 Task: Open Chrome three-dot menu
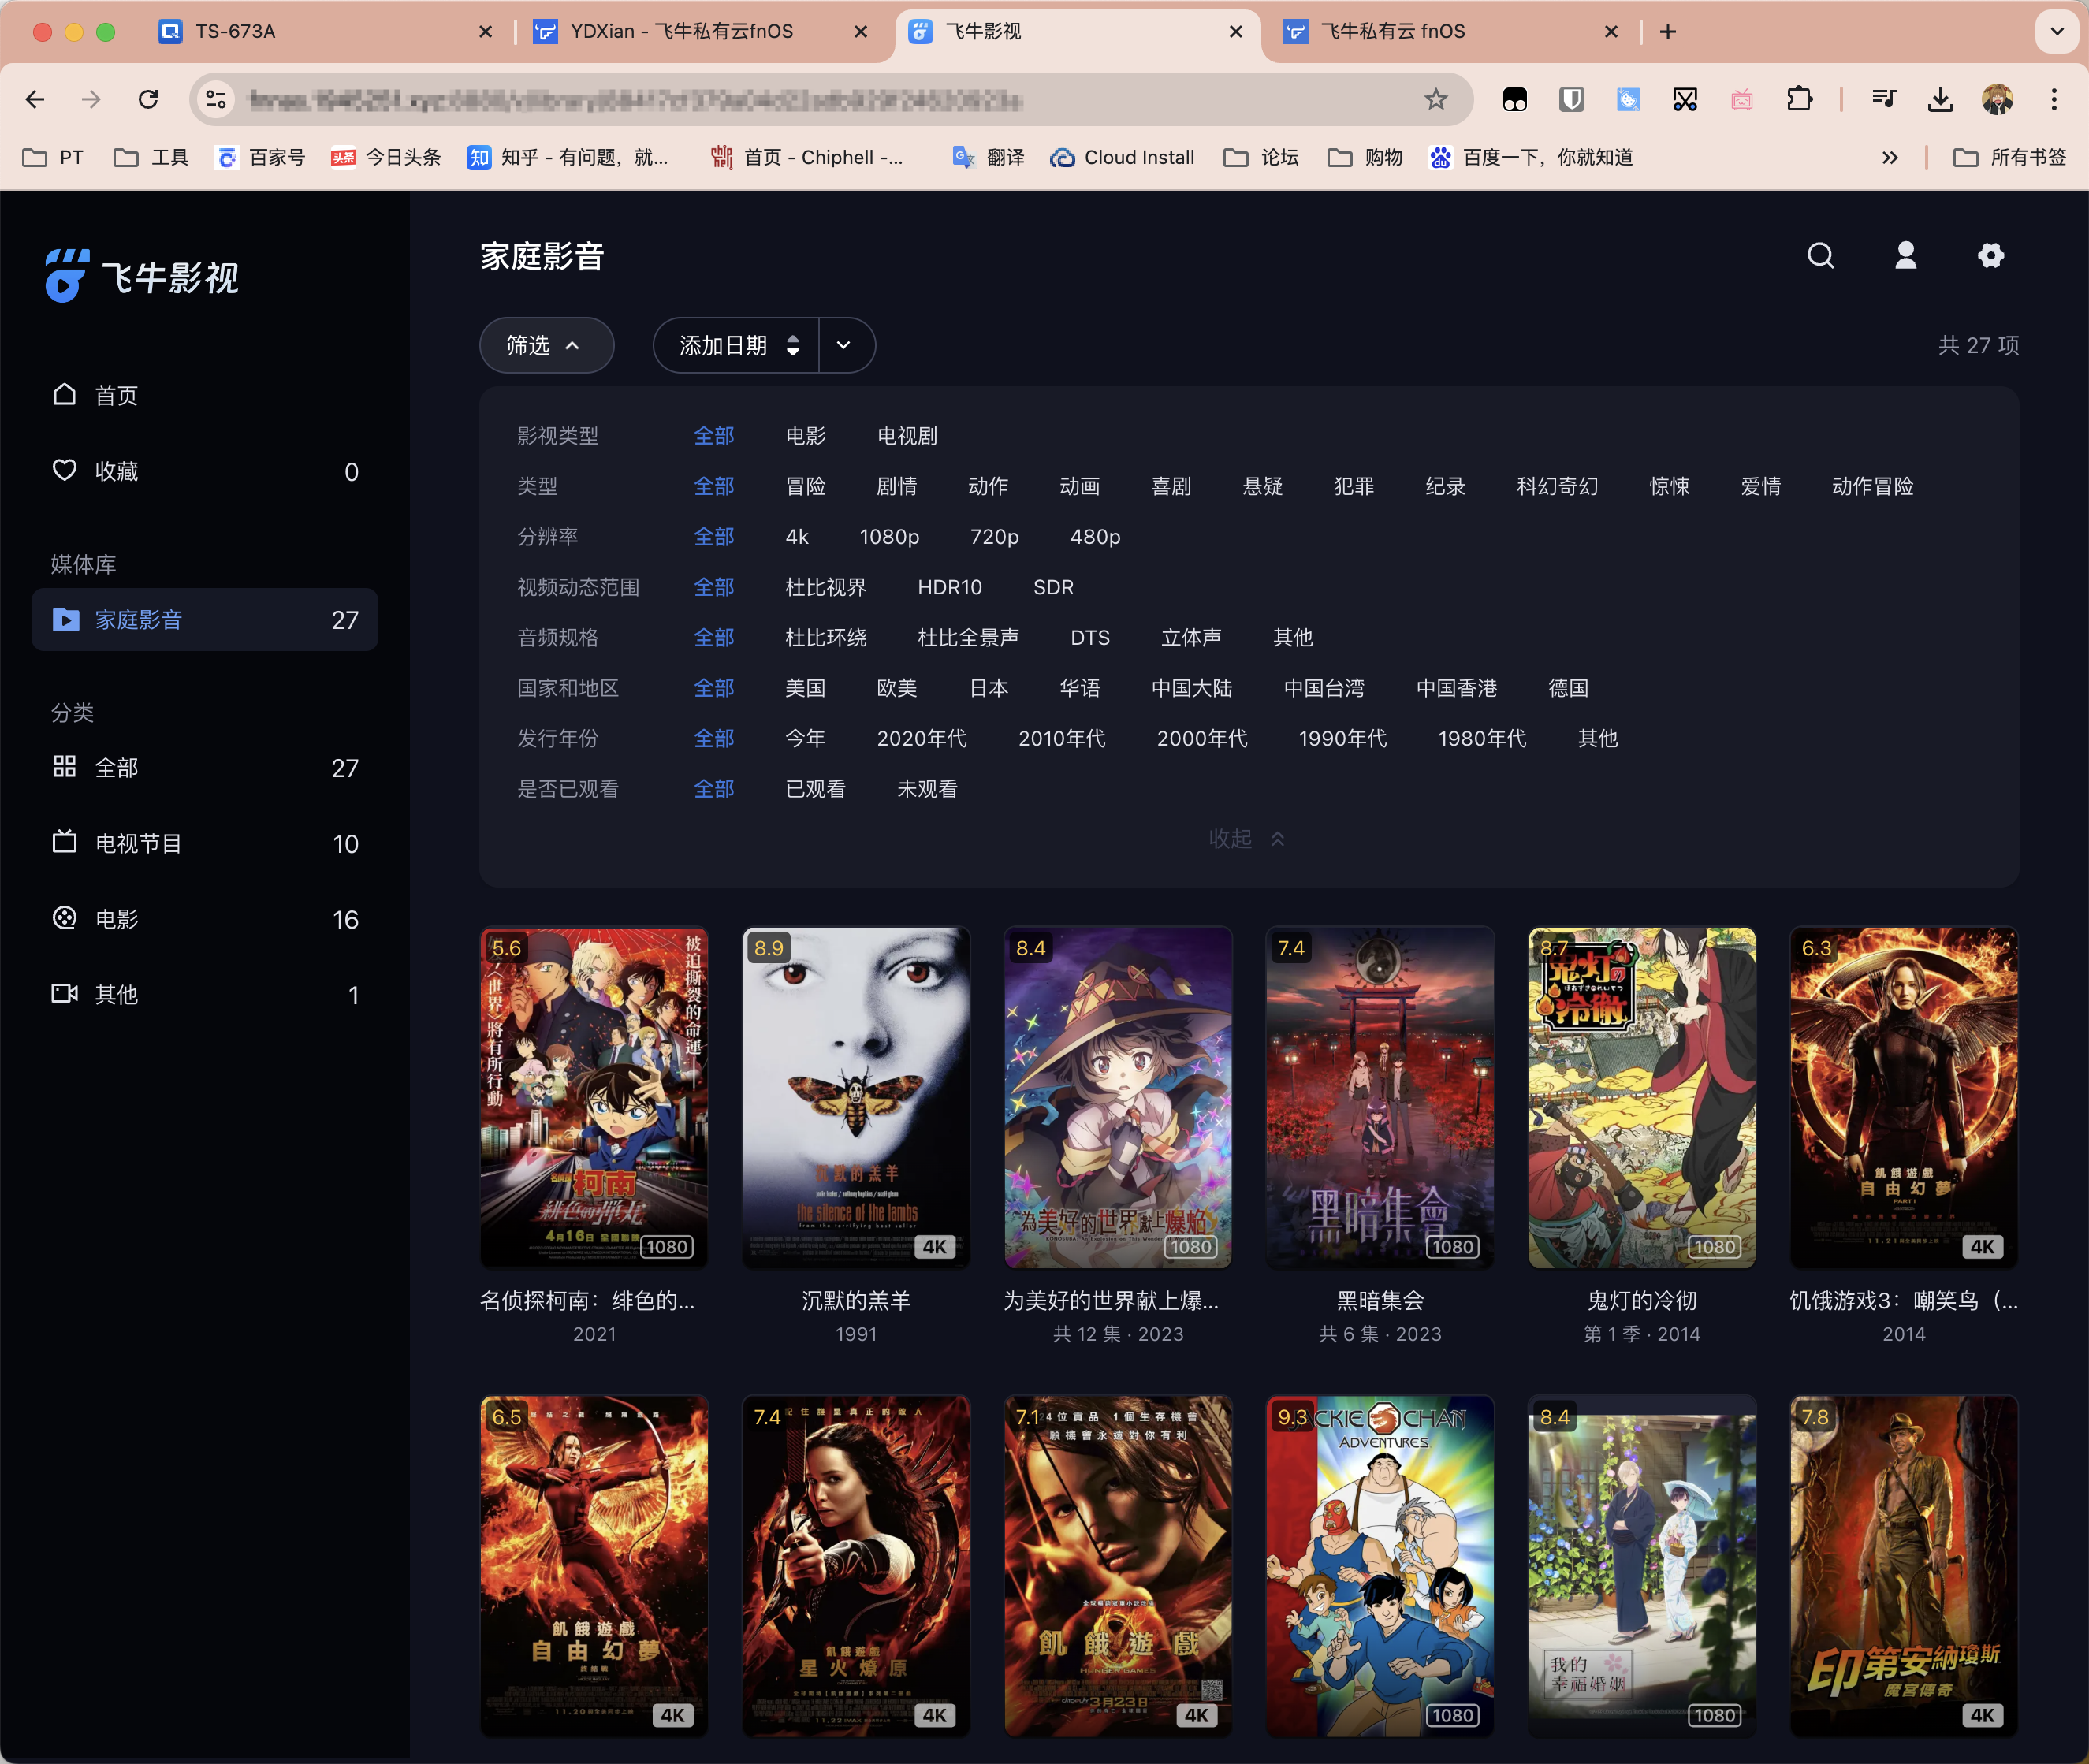[2054, 99]
